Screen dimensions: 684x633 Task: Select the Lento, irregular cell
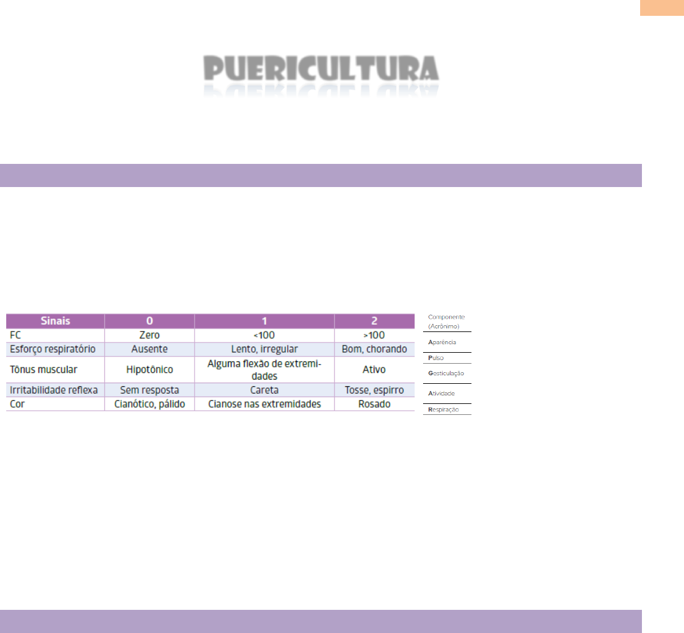click(264, 350)
